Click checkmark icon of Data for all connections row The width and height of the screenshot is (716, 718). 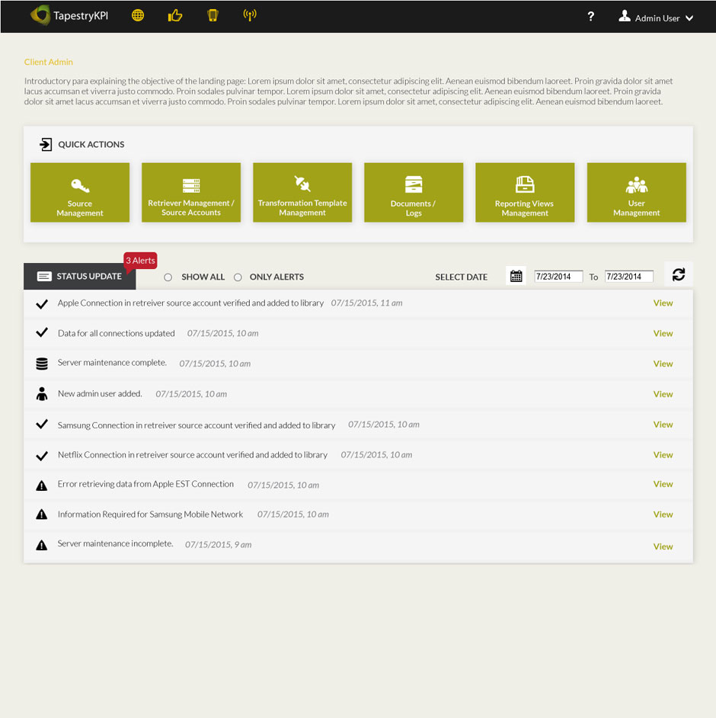42,332
